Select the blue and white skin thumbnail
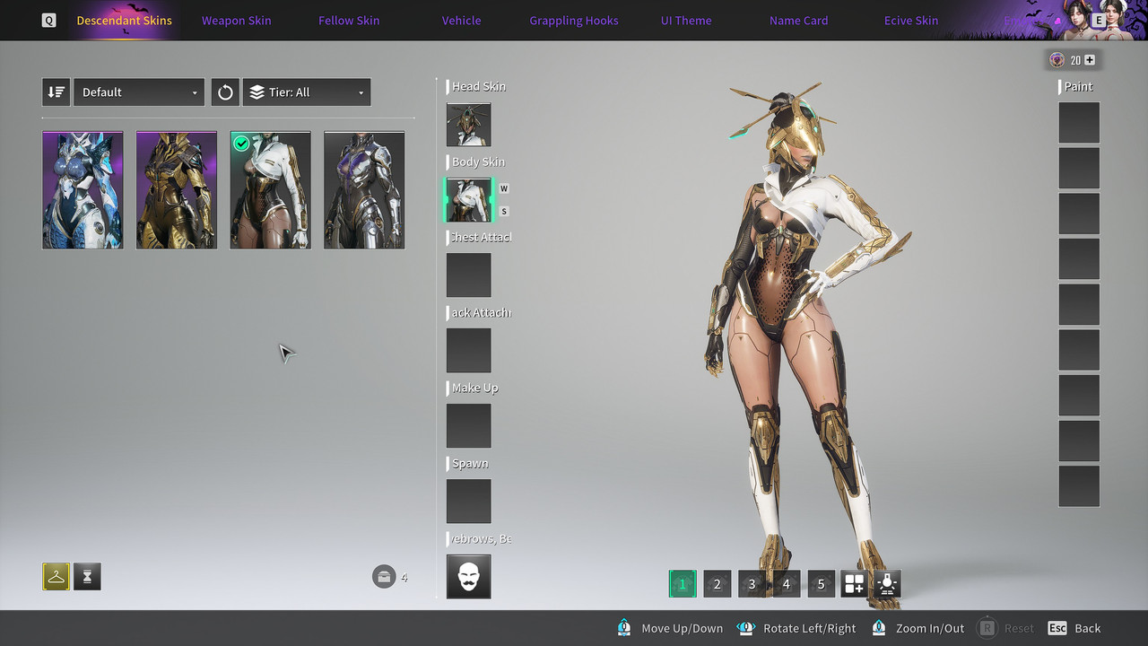 click(x=83, y=190)
